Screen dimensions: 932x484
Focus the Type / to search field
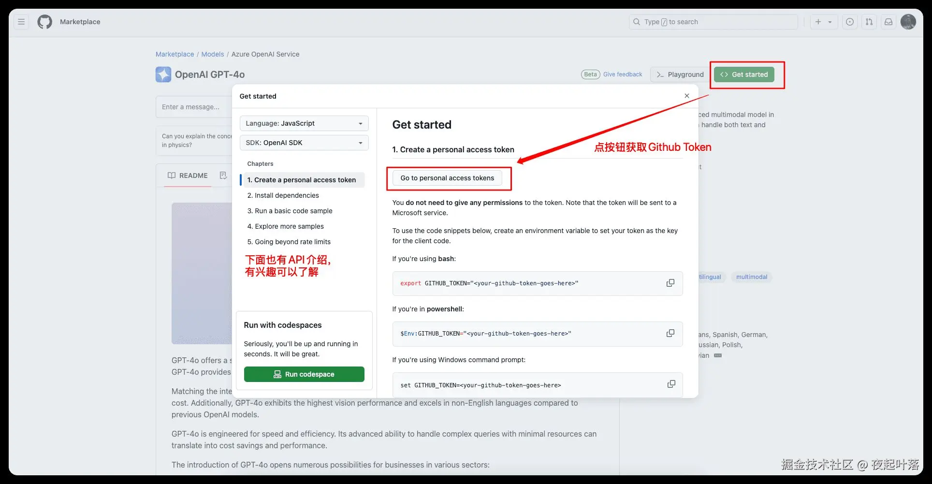click(714, 22)
